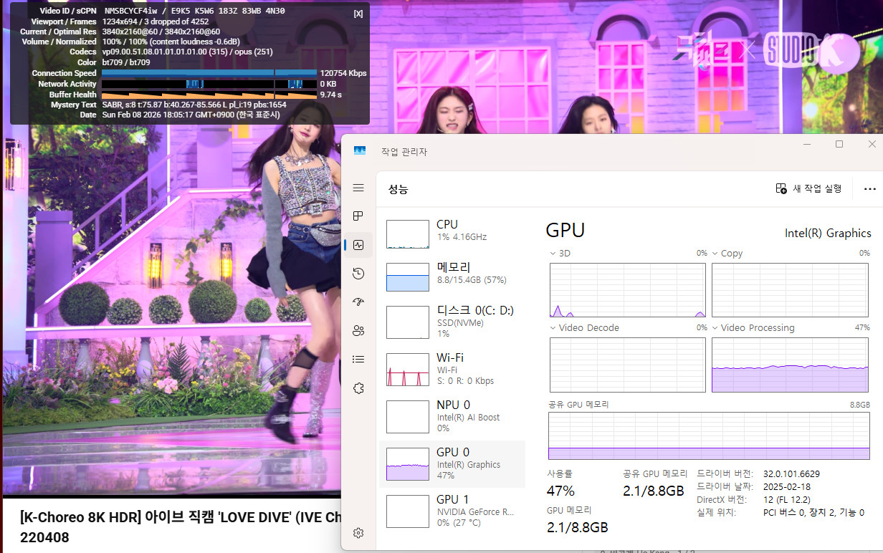Switch to the Processes page icon
883x553 pixels.
coord(358,216)
